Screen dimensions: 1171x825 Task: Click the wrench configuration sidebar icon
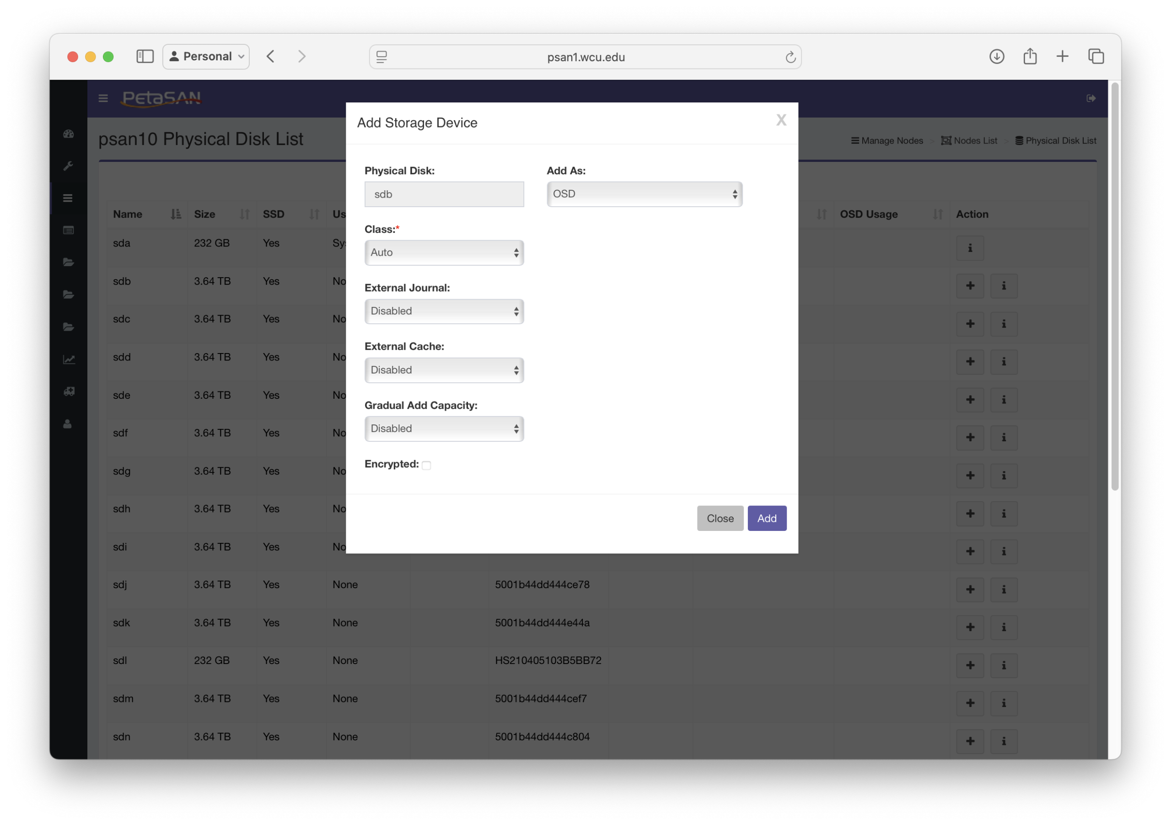[x=68, y=166]
